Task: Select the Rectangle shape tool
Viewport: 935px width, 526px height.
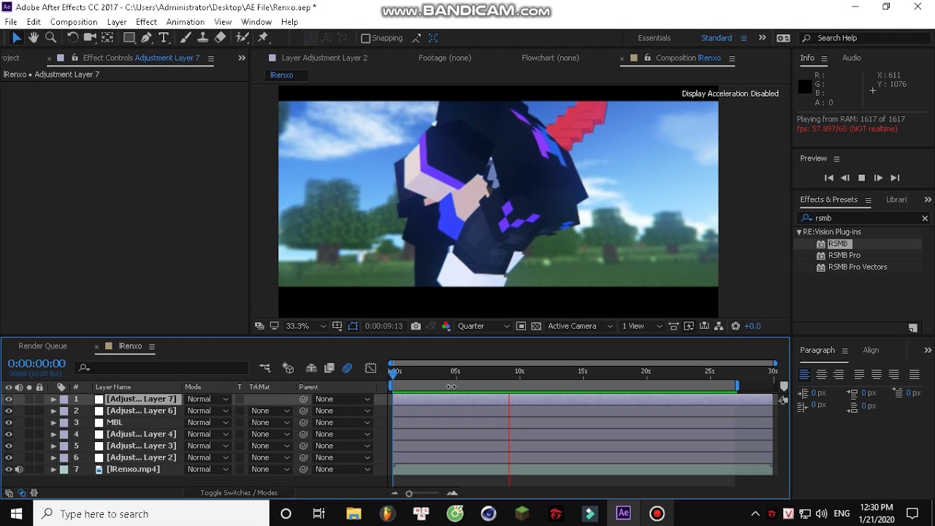Action: point(129,38)
